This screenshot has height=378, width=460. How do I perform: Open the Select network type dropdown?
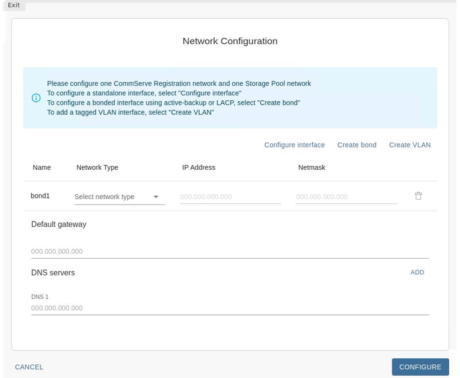click(x=112, y=197)
